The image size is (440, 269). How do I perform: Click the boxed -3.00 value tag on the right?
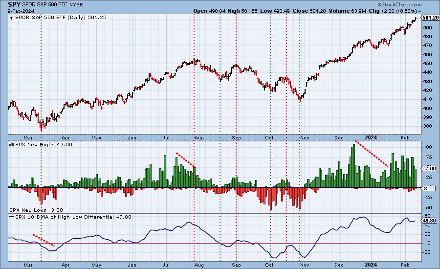[x=429, y=188]
